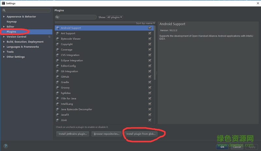Viewport: 261px width, 151px height.
Task: Disable the Android Support plugin checkbox
Action: pyautogui.click(x=150, y=28)
